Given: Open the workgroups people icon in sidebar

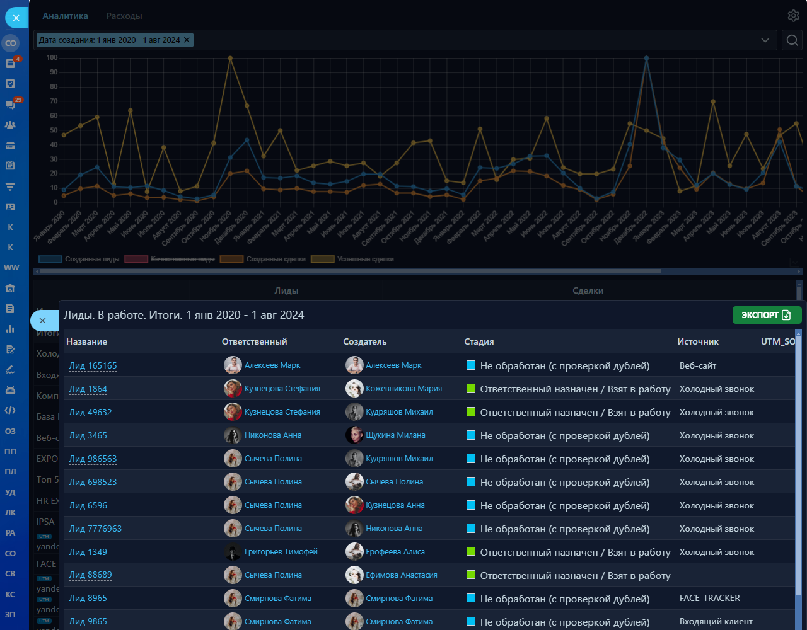Looking at the screenshot, I should tap(10, 125).
